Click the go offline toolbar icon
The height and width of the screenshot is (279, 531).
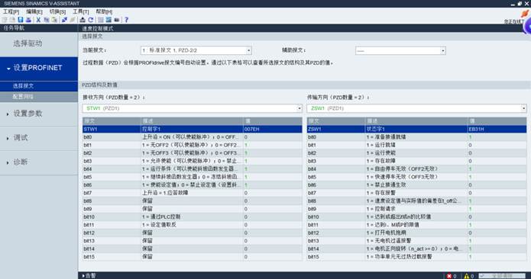73,20
